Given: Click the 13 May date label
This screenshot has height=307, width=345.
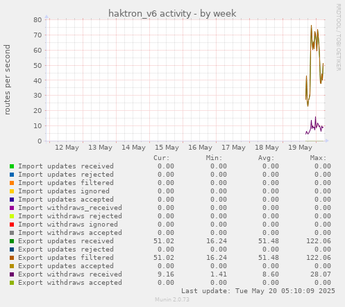Looking at the screenshot, I should (100, 148).
